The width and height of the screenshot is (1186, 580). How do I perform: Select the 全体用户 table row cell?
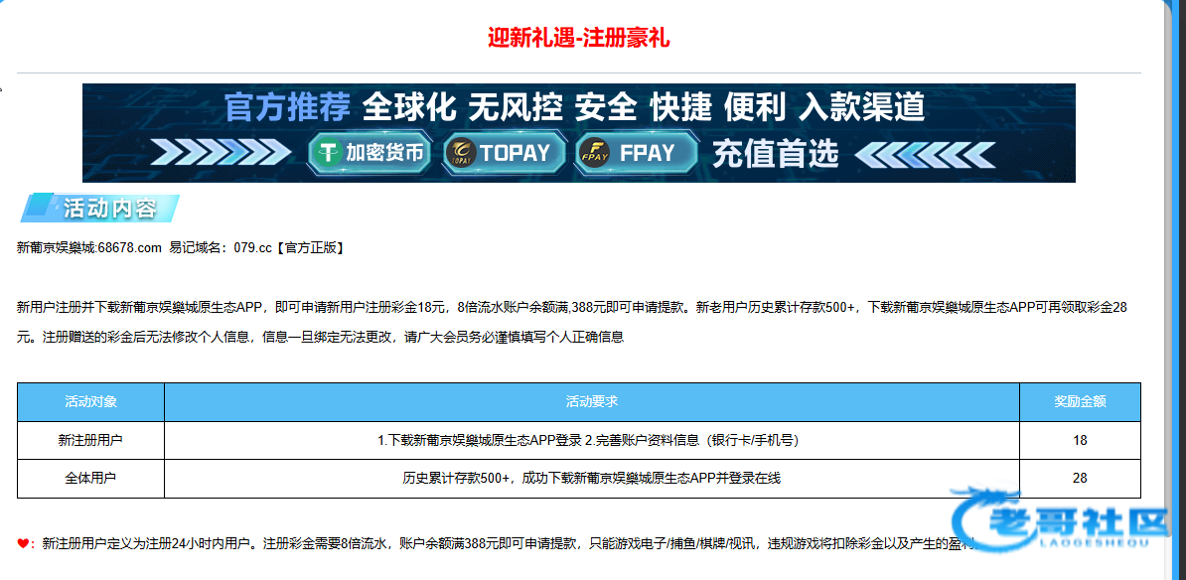pos(90,478)
